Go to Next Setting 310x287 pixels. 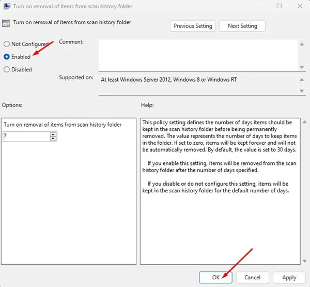click(242, 26)
